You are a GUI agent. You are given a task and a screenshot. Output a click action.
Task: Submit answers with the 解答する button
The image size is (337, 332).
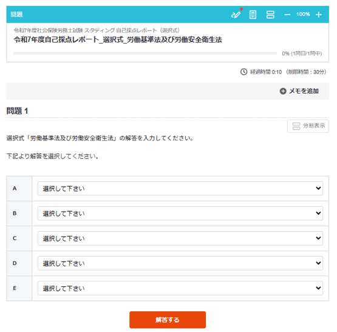pos(168,320)
